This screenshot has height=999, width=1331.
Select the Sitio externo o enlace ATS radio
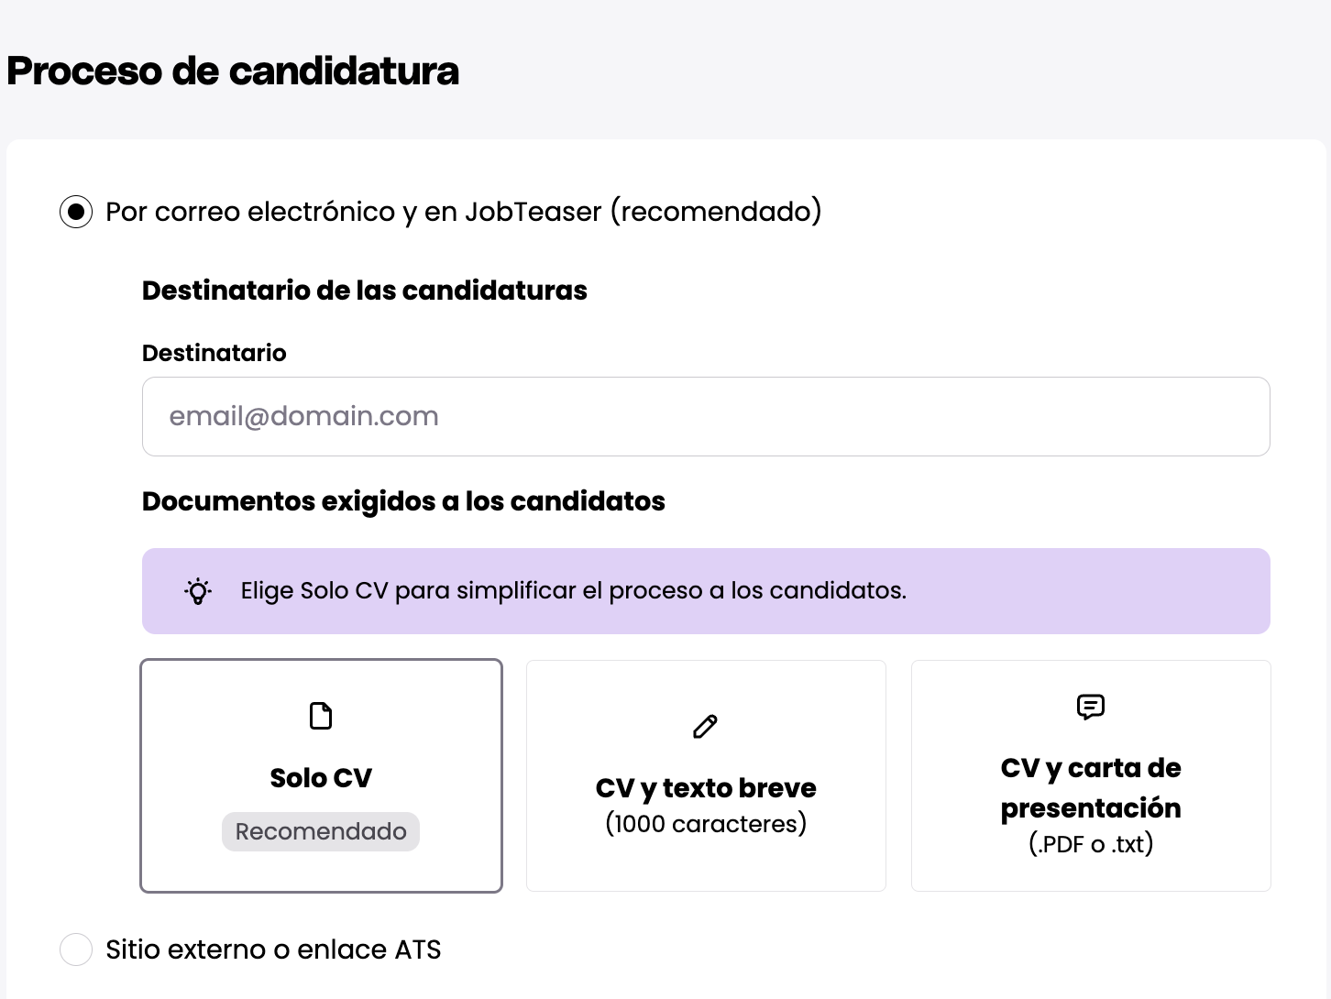tap(76, 950)
